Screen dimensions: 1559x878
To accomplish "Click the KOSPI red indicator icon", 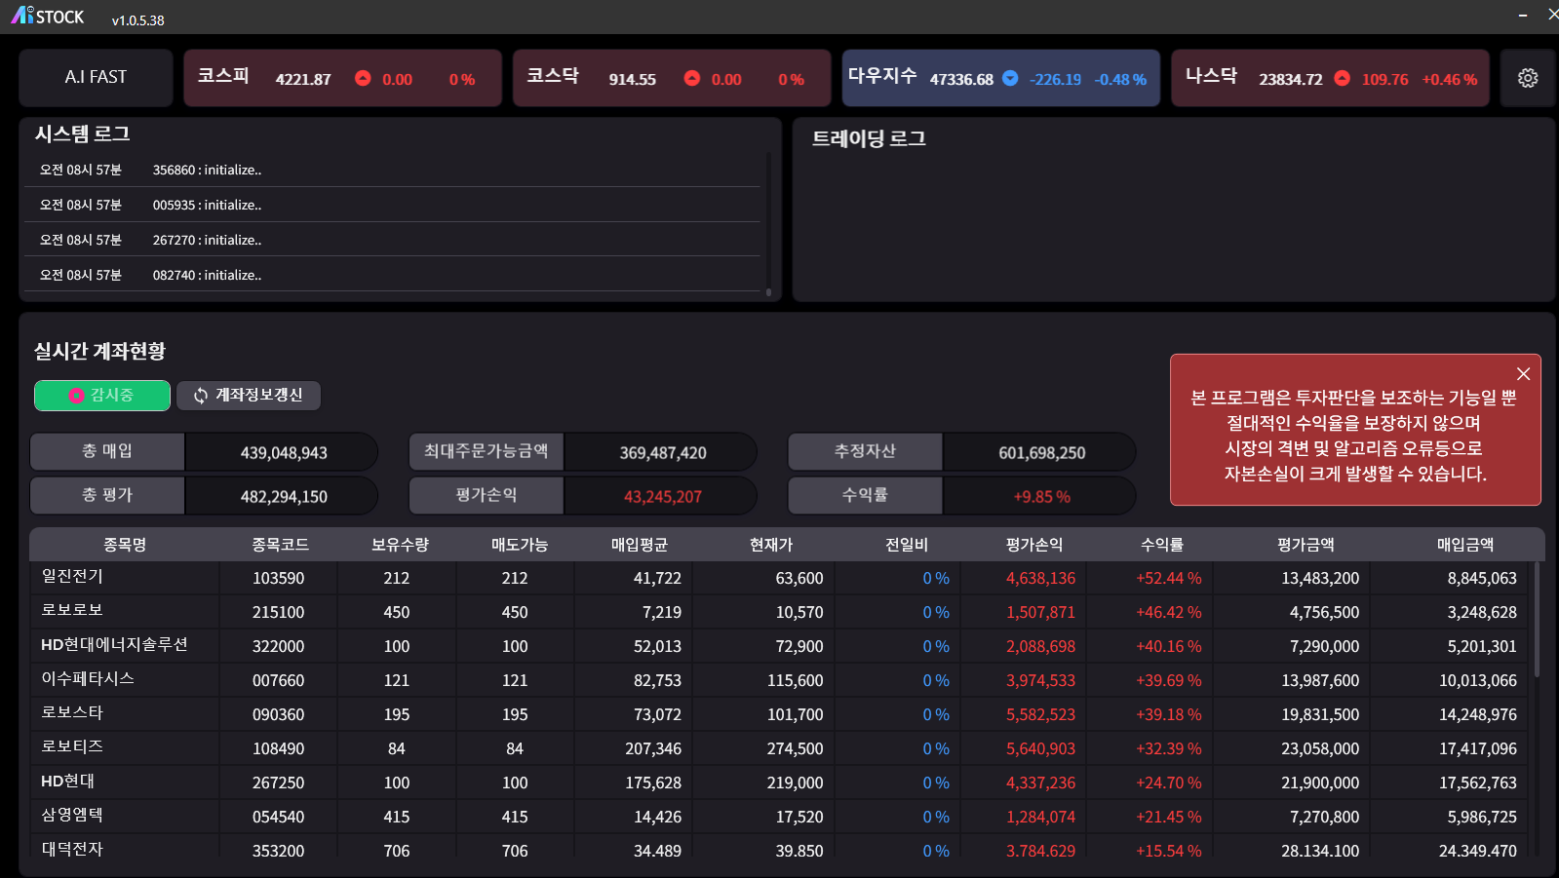I will (363, 78).
